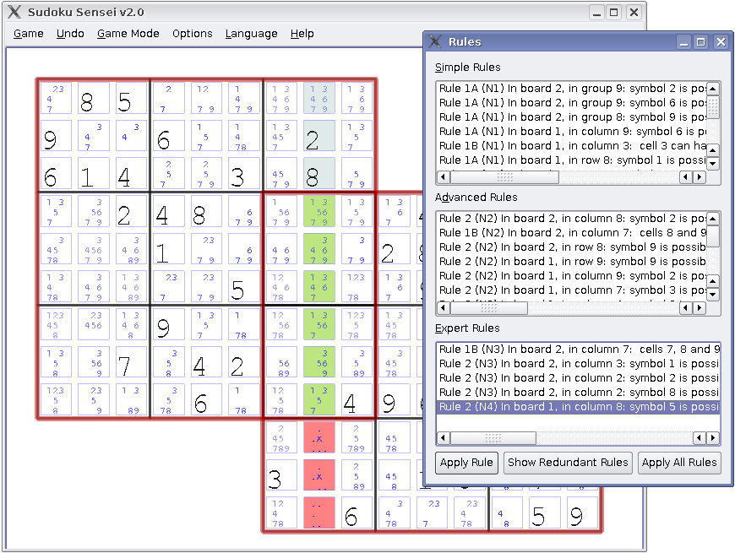
Task: Click the Rules window X menu icon
Action: tap(435, 41)
